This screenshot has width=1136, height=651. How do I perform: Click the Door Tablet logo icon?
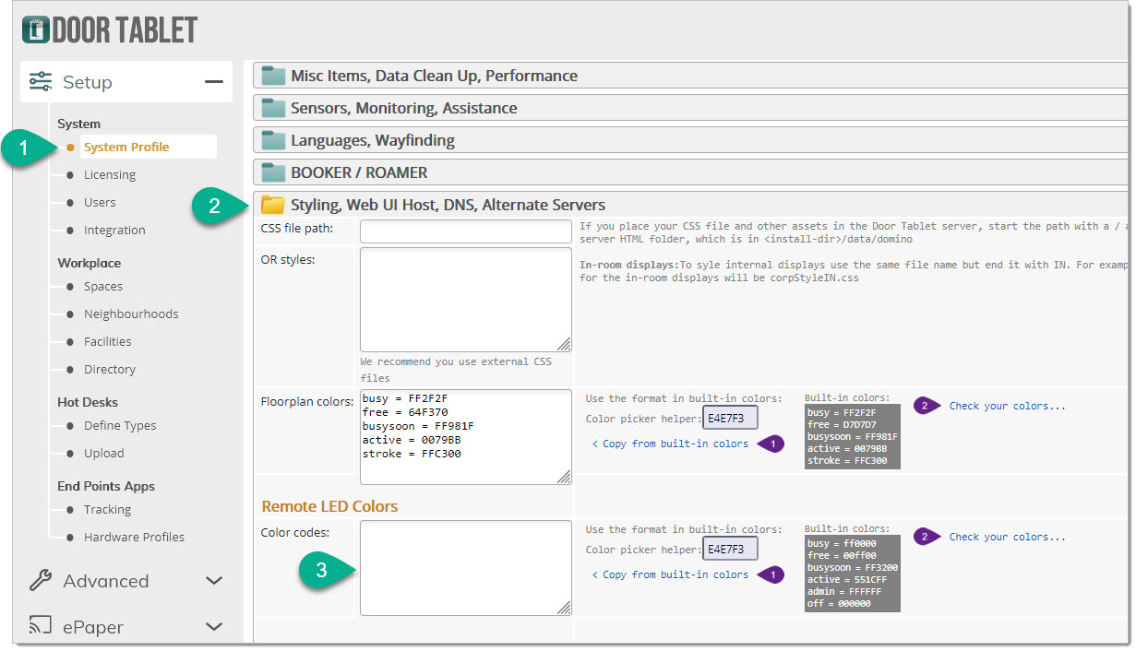coord(35,29)
